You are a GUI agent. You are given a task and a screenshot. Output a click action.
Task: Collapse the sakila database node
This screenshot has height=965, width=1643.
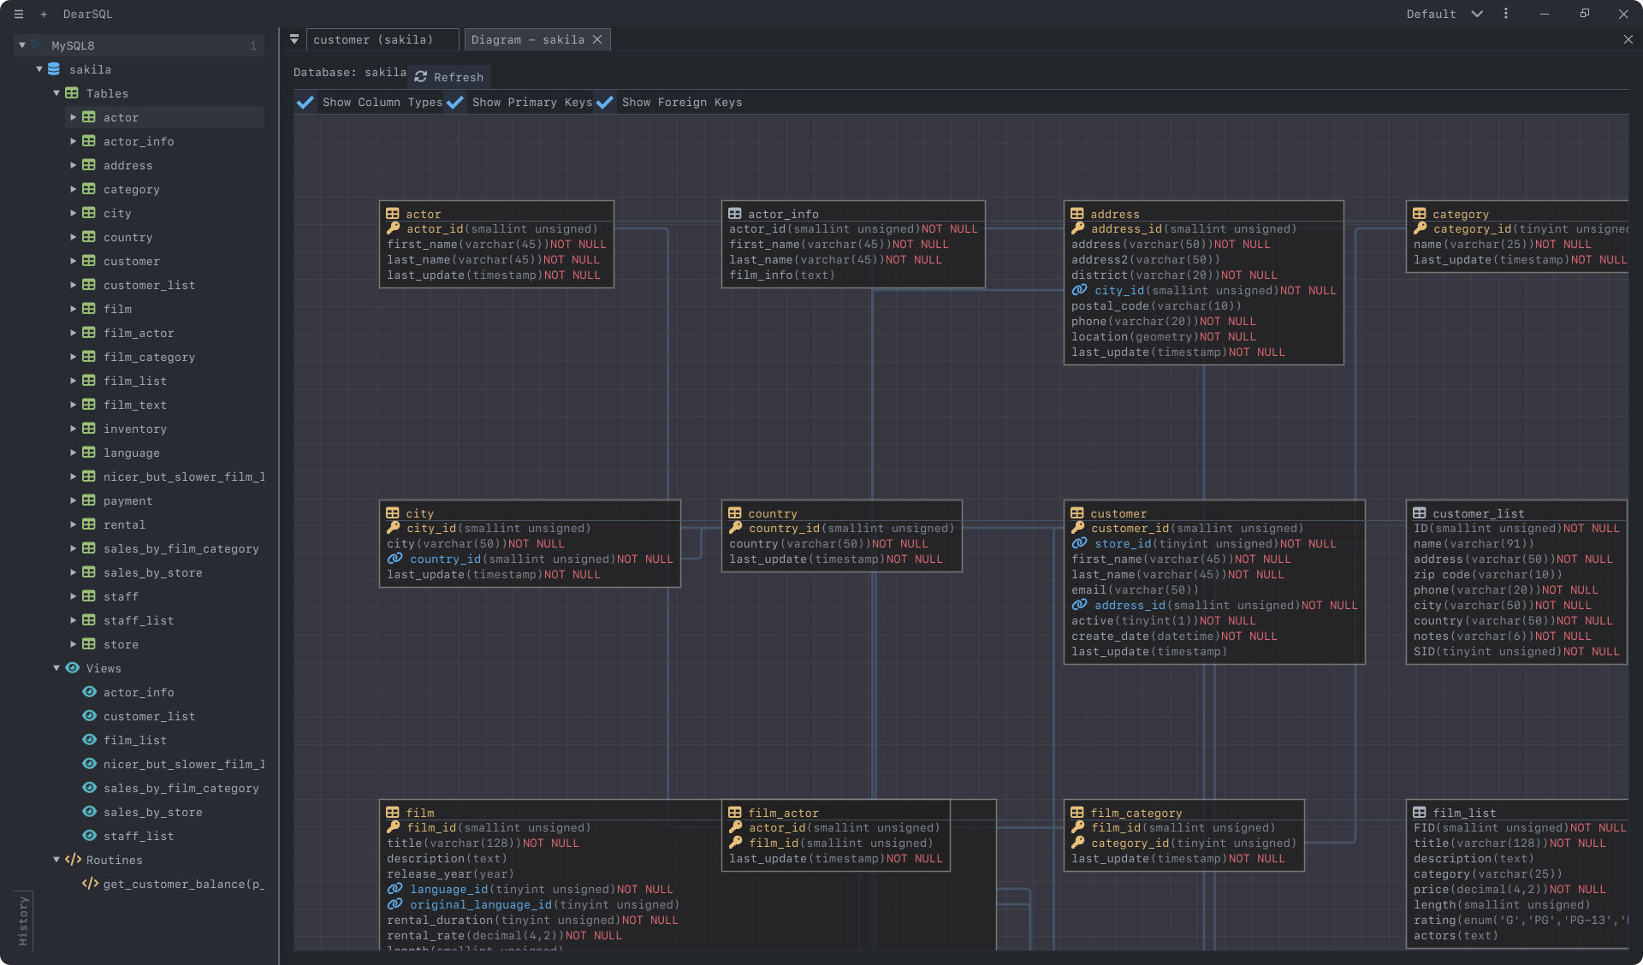[39, 69]
